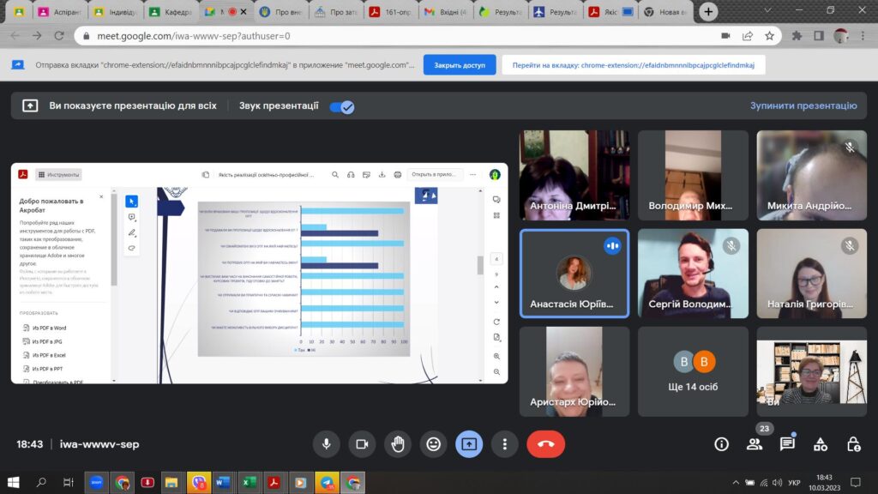This screenshot has height=494, width=878.
Task: Raise hand in the meeting
Action: pos(398,444)
